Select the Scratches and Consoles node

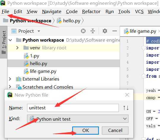[x=48, y=87]
